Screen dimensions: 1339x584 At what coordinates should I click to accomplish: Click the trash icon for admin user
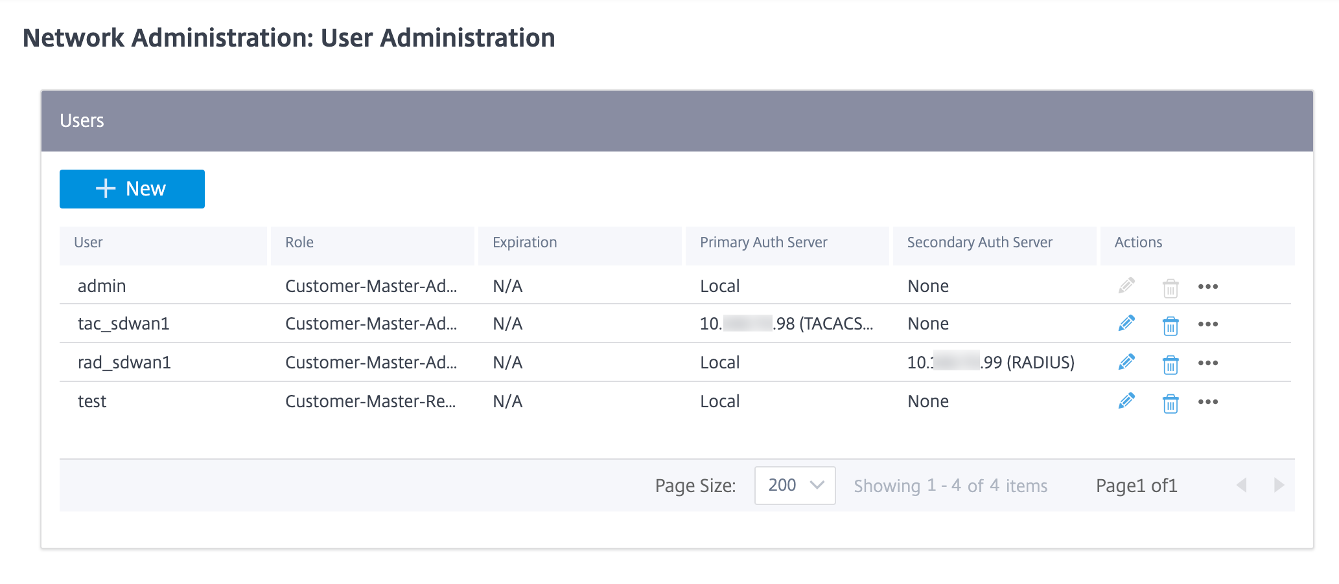[1170, 287]
